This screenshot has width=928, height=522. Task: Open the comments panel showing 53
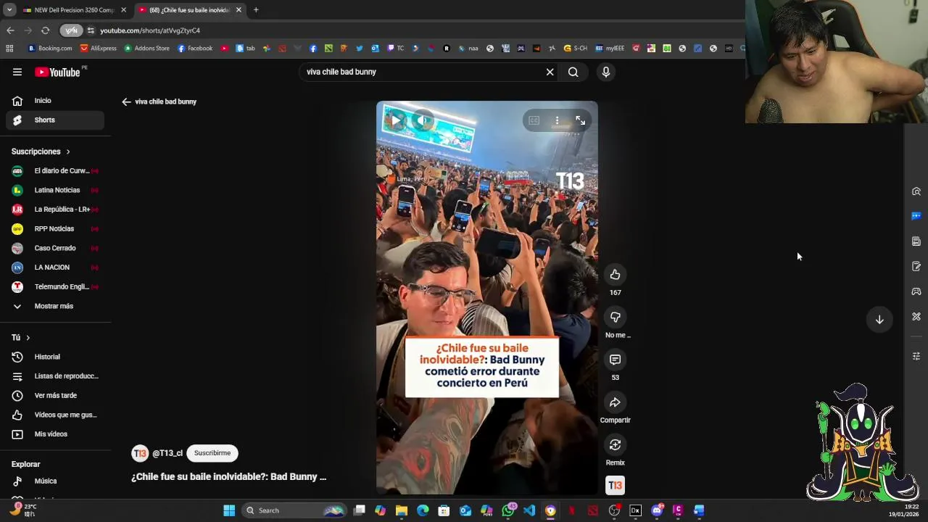(x=615, y=360)
